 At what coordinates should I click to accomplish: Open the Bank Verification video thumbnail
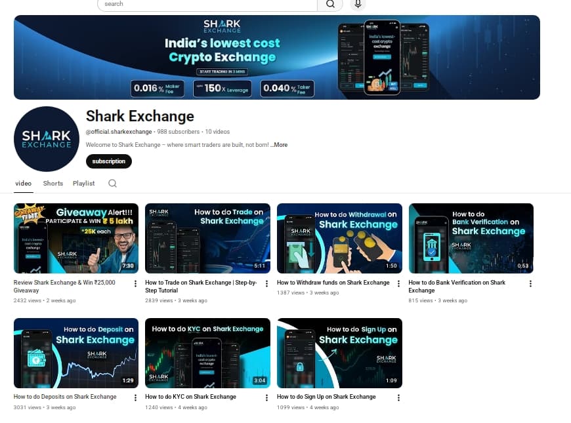point(471,239)
